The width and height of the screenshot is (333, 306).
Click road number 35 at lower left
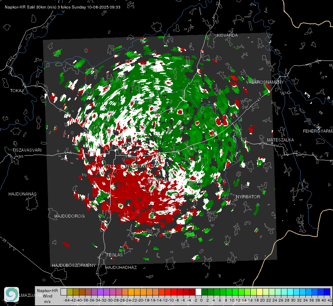(x=4, y=240)
